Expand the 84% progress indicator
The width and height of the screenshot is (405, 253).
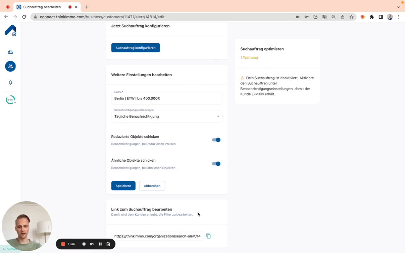[x=11, y=100]
